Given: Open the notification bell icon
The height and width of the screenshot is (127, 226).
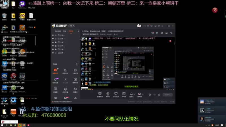Looking at the screenshot, I should 166,33.
